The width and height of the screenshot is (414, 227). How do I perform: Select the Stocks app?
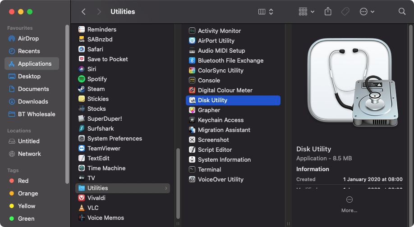coord(123,109)
